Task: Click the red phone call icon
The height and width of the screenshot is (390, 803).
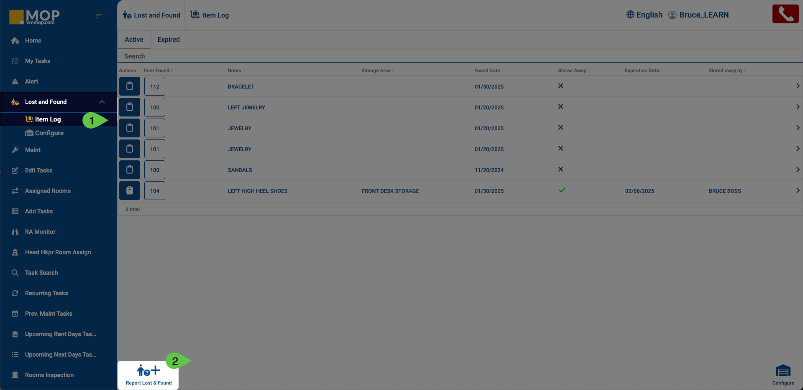Action: [x=785, y=14]
